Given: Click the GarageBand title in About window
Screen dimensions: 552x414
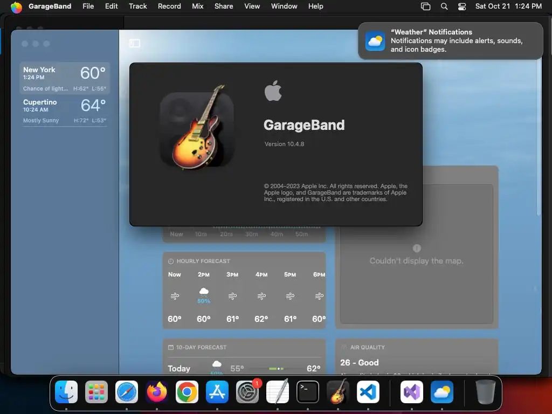Looking at the screenshot, I should coord(304,125).
